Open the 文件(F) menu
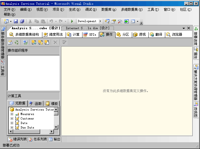Screen dimensions: 200x149 (x=10, y=10)
